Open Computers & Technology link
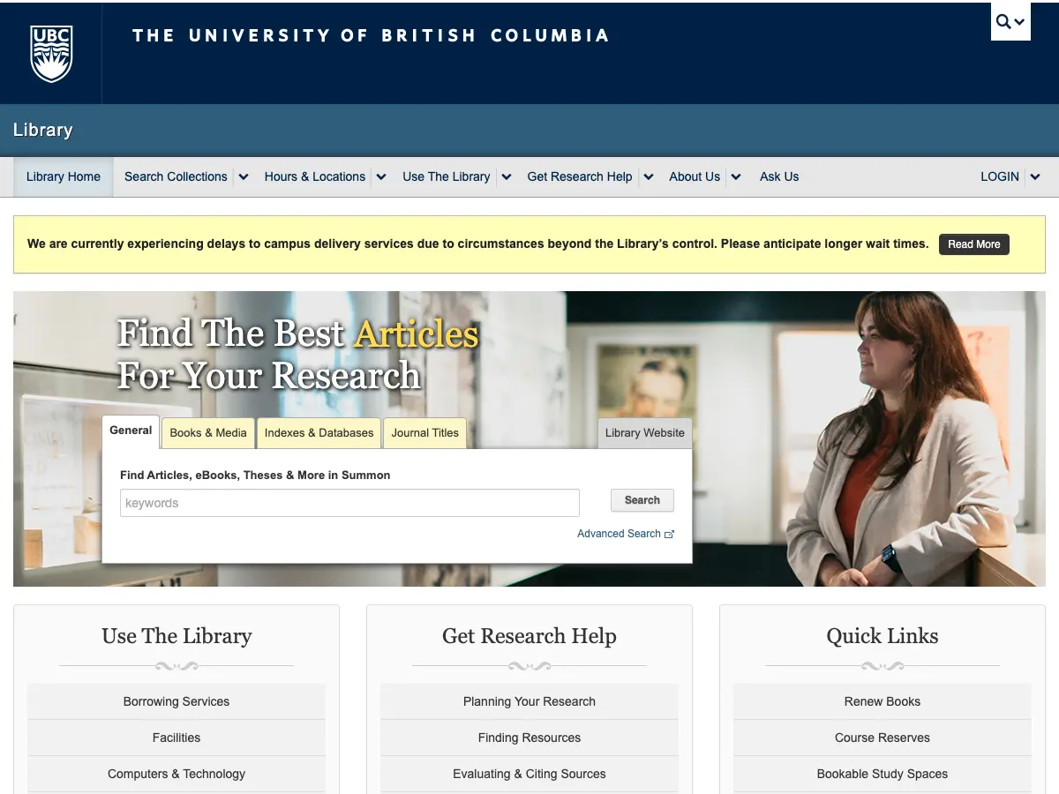Screen dimensions: 1059x794 click(x=176, y=774)
